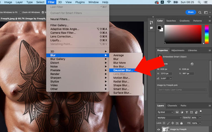Switch to the Swatches tab
The width and height of the screenshot is (212, 132).
tap(171, 21)
